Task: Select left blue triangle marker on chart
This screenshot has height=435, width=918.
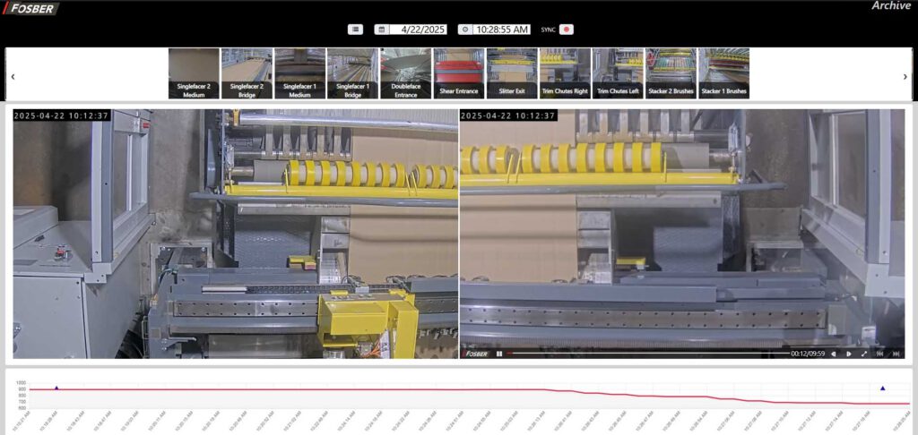Action: (56, 388)
